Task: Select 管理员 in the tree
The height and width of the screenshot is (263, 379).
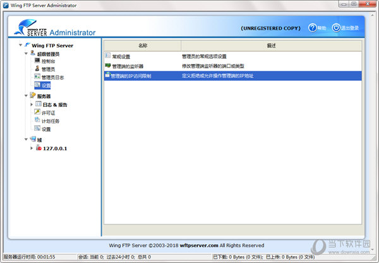Action: (48, 70)
